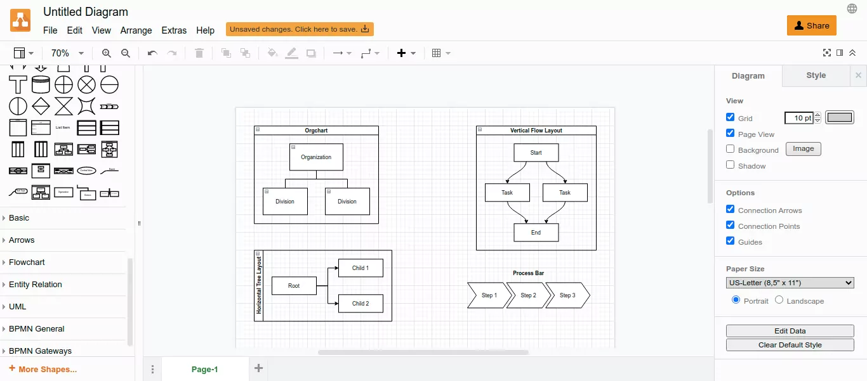Open the View menu
867x381 pixels.
[102, 30]
